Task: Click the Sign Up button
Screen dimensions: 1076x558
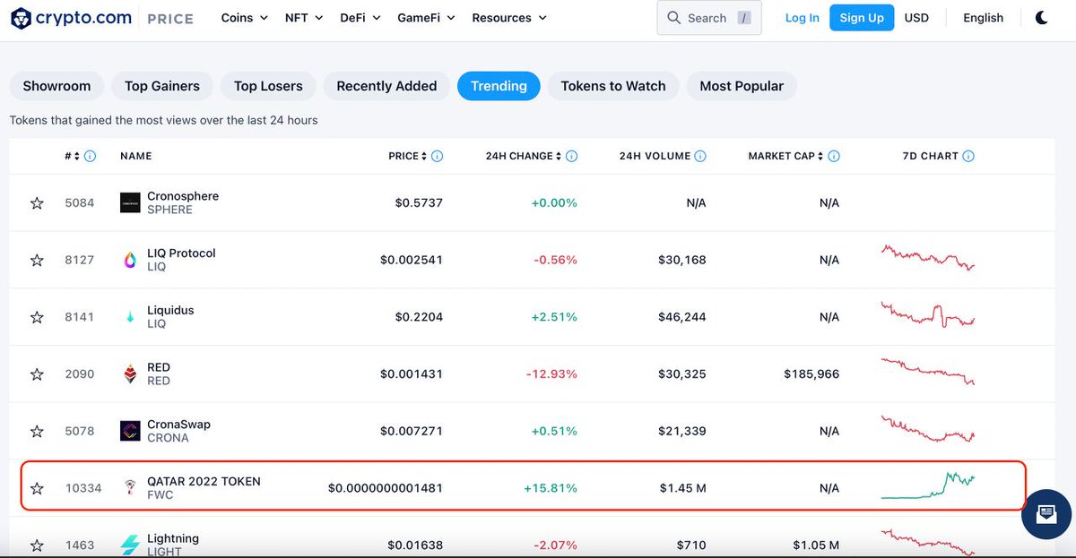Action: pos(862,18)
